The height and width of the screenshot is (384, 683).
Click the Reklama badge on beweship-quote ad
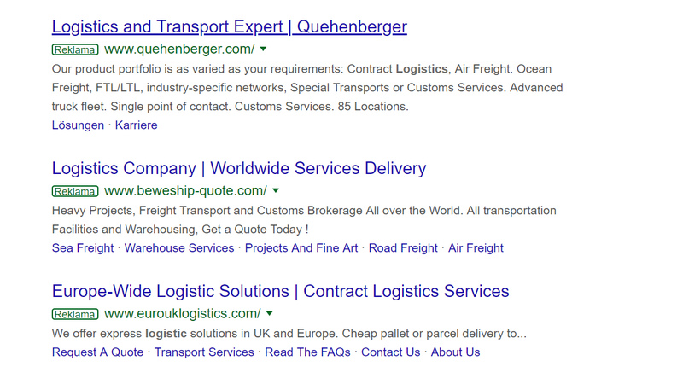(x=75, y=191)
